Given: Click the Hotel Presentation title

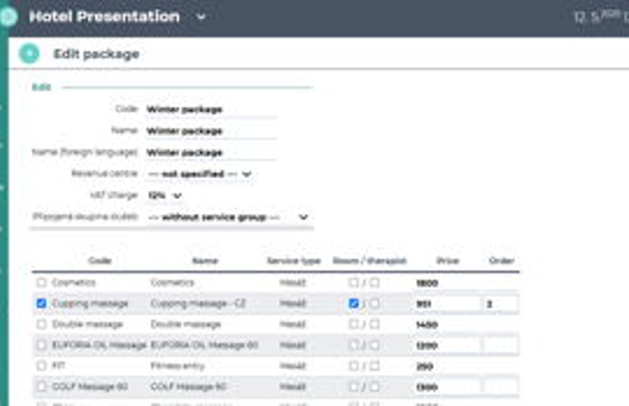Looking at the screenshot, I should (x=104, y=17).
